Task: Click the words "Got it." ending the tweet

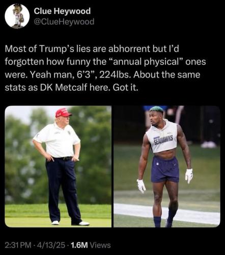Action: (x=125, y=87)
